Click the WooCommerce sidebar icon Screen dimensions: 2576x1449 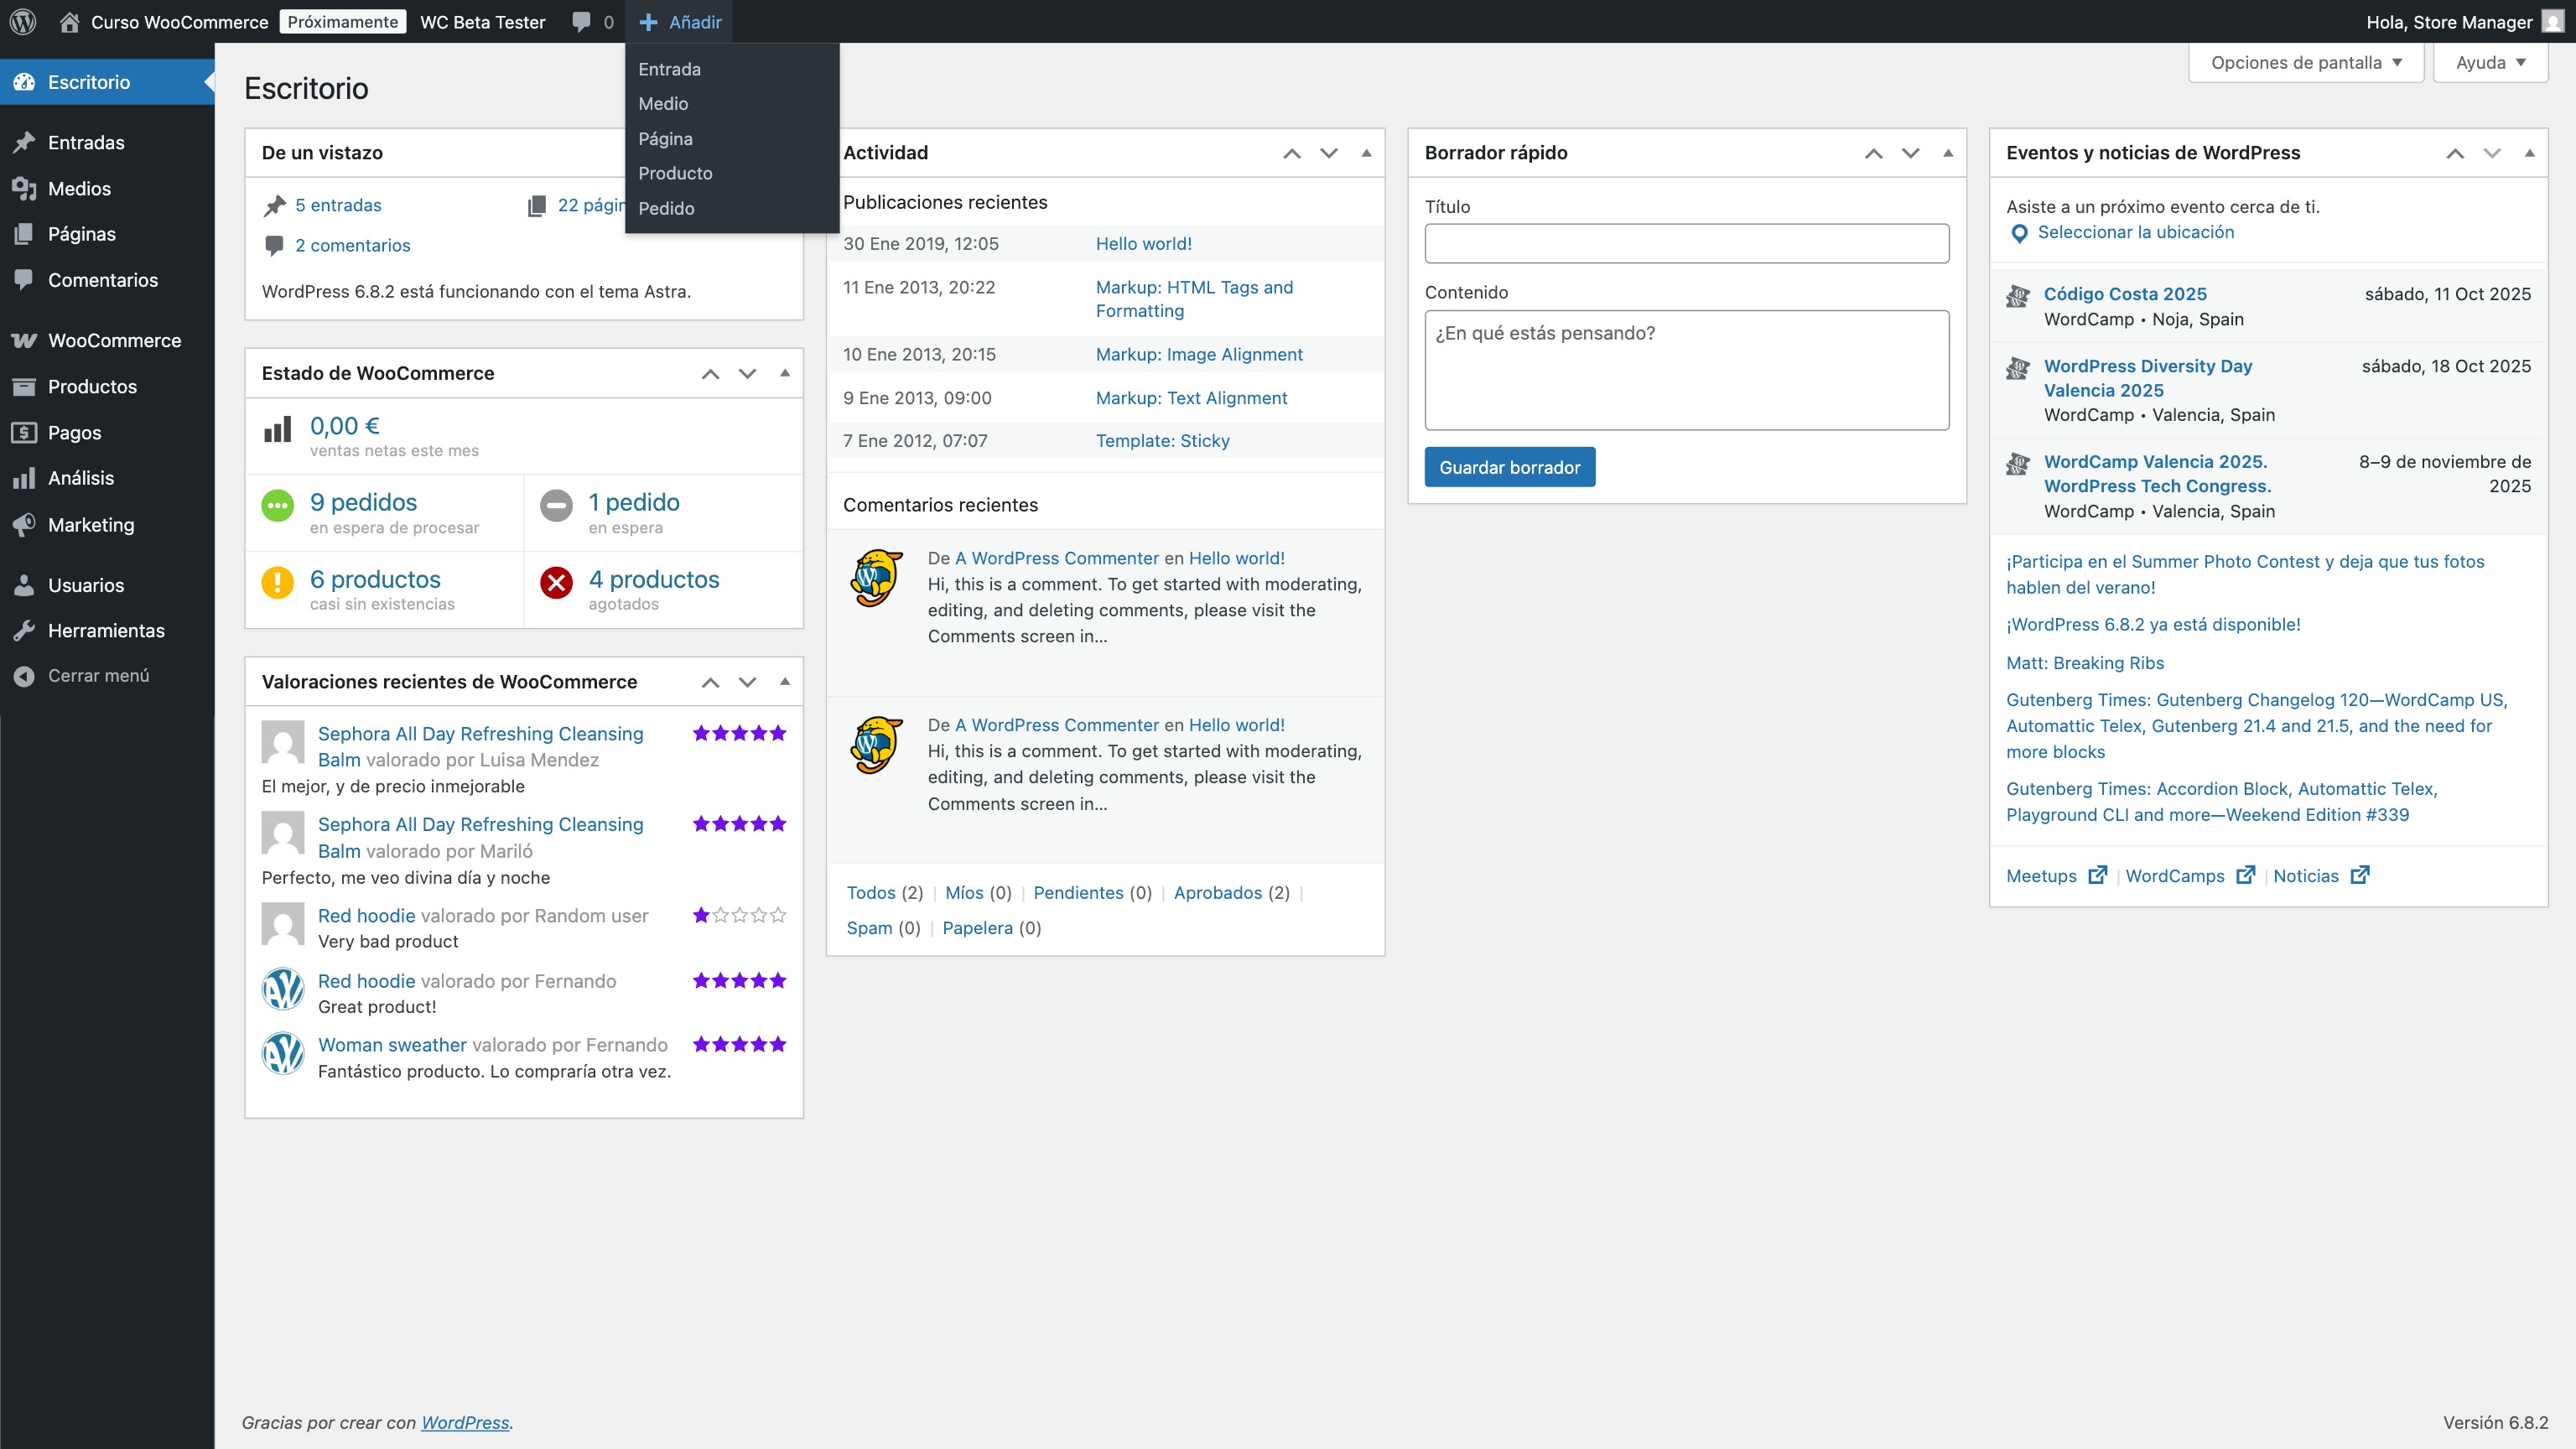pos(24,340)
